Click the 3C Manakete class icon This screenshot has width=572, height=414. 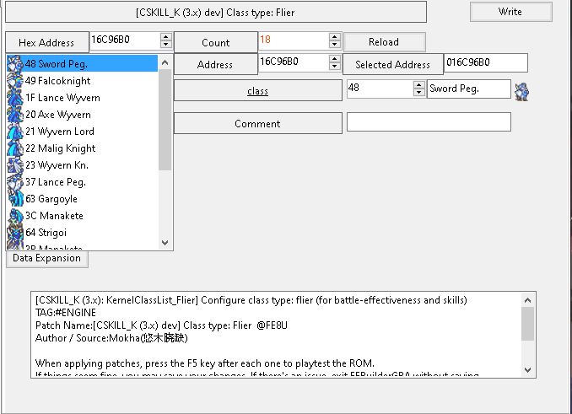click(x=15, y=216)
